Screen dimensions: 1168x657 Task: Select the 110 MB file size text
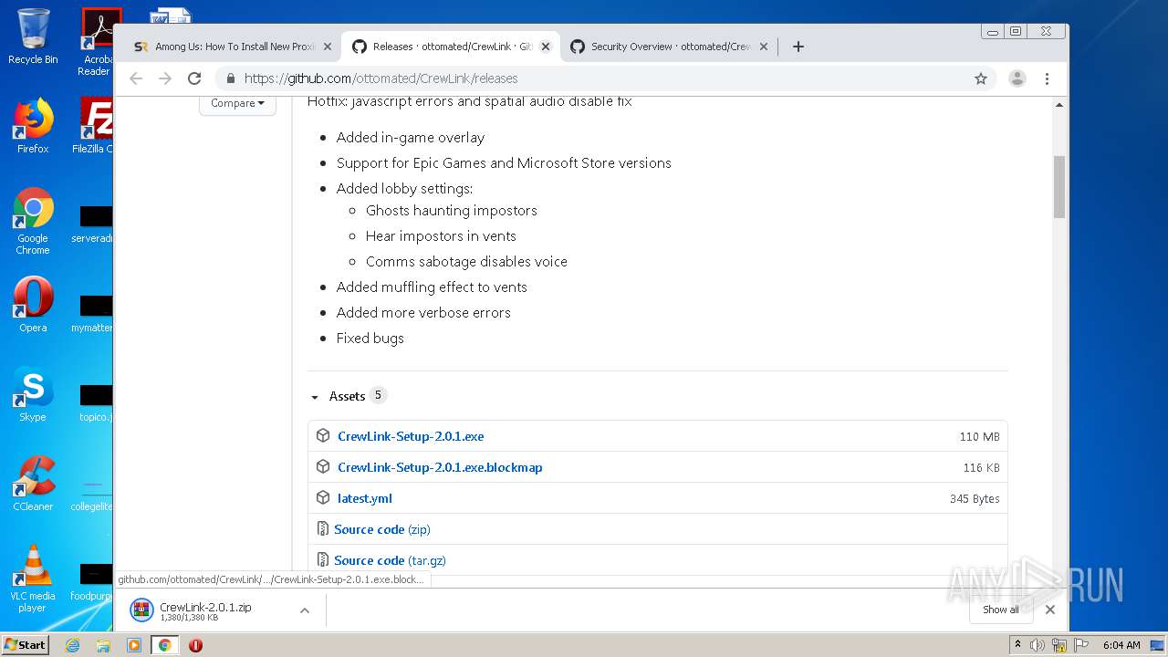click(979, 437)
